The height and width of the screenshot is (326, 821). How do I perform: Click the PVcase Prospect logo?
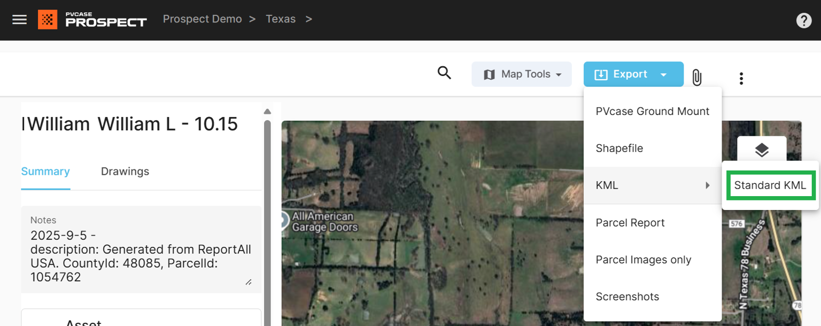[x=91, y=20]
